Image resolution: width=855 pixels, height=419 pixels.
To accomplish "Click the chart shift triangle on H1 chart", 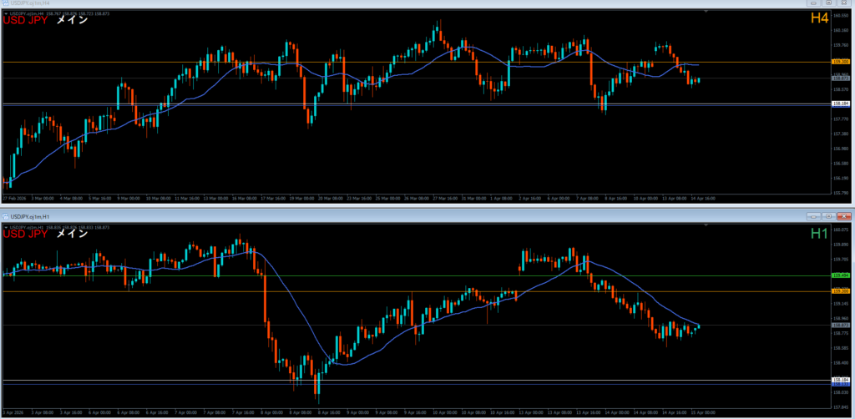I will click(706, 225).
